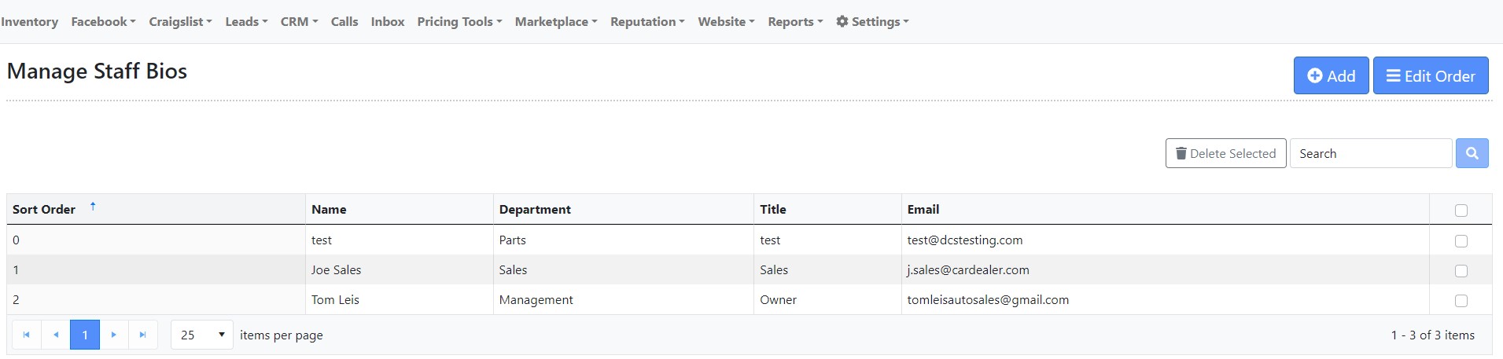The height and width of the screenshot is (359, 1503).
Task: Expand the Settings gear menu
Action: click(x=872, y=21)
